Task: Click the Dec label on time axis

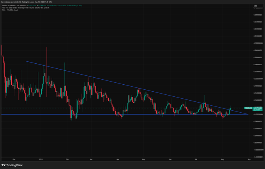Action: click(x=14, y=159)
